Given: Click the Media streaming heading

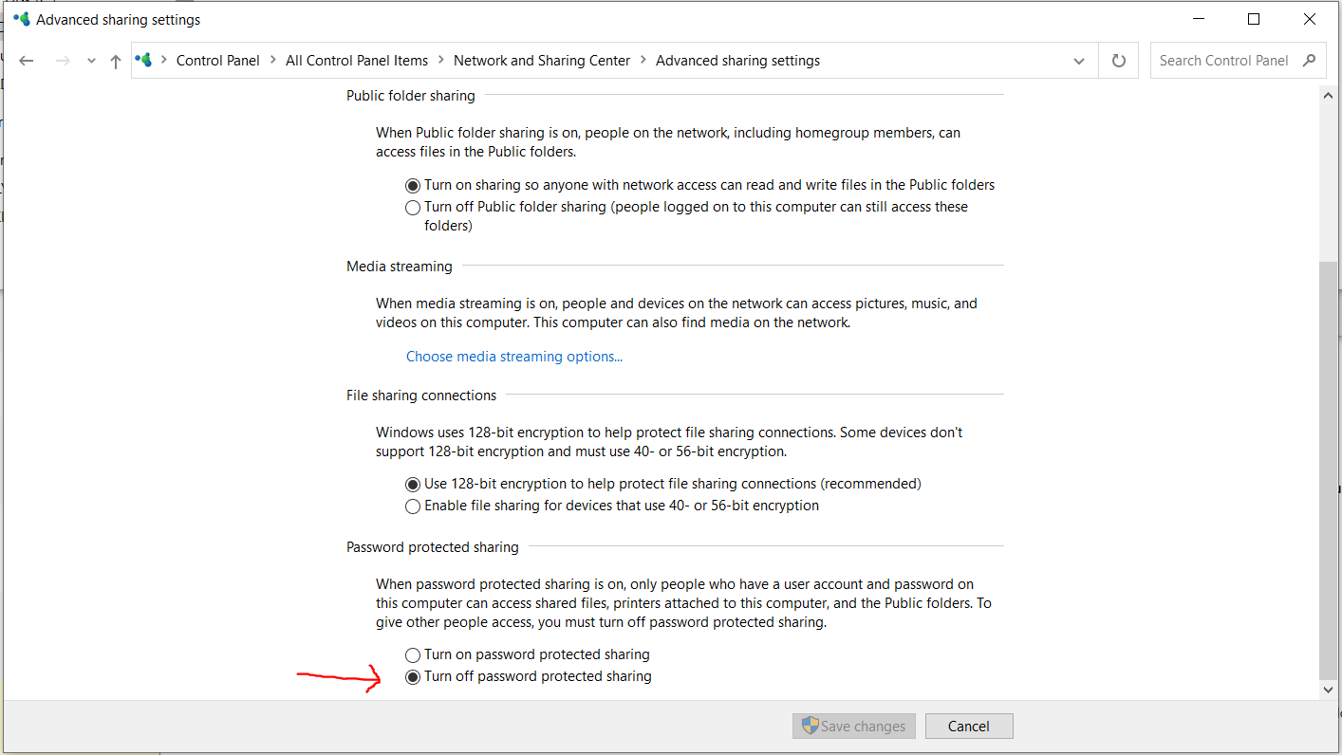Looking at the screenshot, I should (400, 267).
